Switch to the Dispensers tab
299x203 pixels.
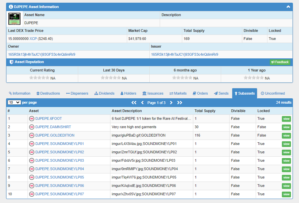click(x=77, y=93)
